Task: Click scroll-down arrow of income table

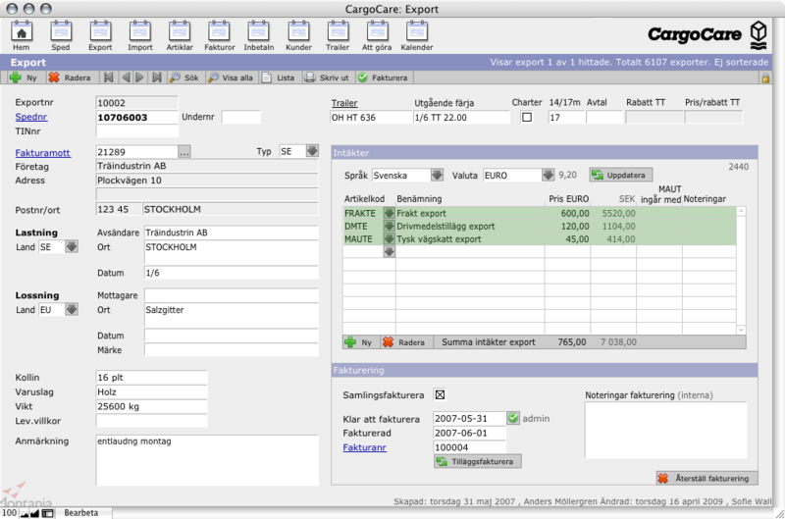Action: coord(741,330)
